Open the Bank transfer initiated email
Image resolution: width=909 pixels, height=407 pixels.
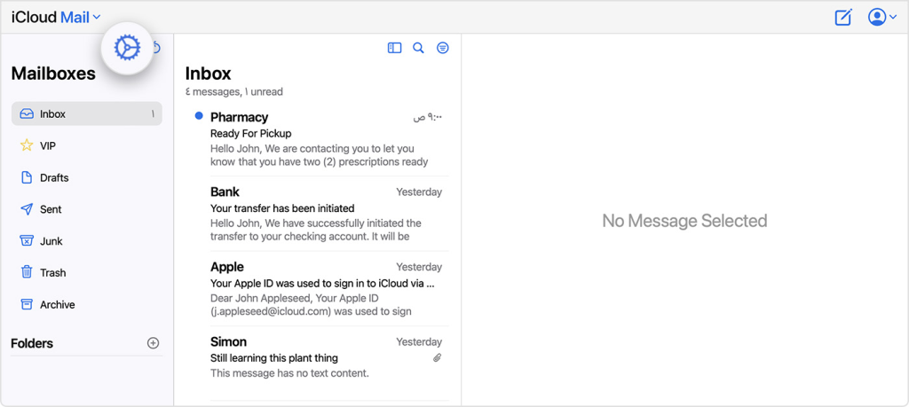[x=317, y=214]
